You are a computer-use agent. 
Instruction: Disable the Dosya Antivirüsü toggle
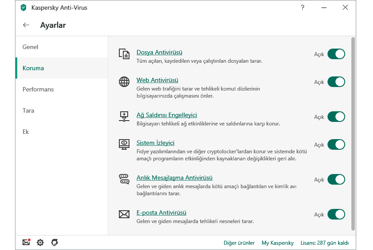point(336,54)
